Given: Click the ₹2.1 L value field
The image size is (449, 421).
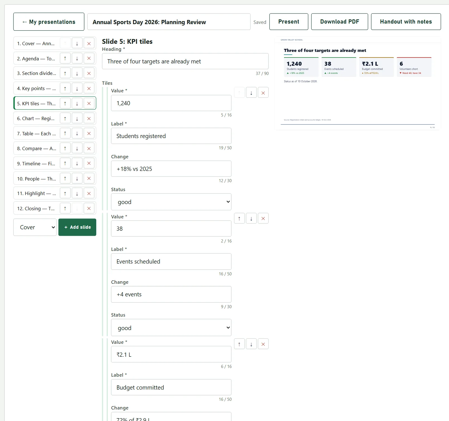Looking at the screenshot, I should click(171, 354).
